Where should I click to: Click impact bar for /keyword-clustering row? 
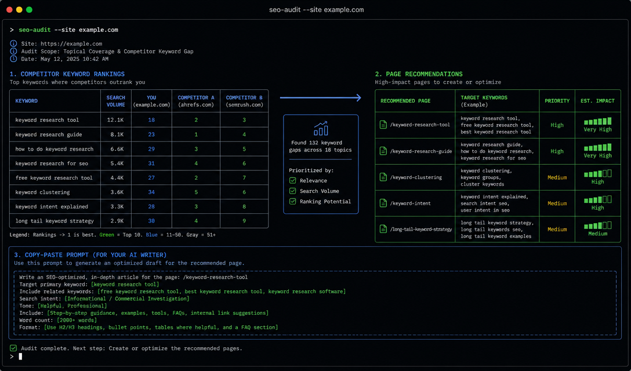coord(597,173)
